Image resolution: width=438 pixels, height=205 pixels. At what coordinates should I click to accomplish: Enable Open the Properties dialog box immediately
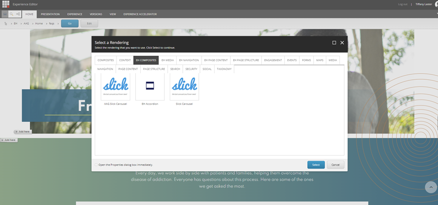tap(96, 165)
